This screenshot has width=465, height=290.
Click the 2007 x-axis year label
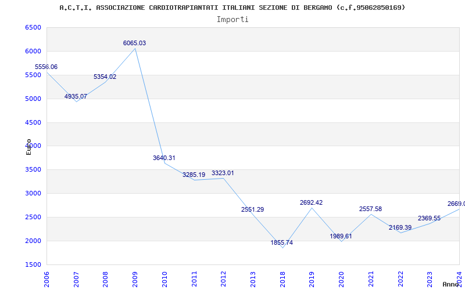76,279
